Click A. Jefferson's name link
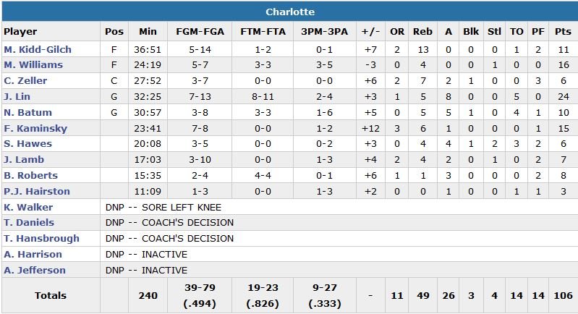Screen dimensions: 578x314 point(34,271)
